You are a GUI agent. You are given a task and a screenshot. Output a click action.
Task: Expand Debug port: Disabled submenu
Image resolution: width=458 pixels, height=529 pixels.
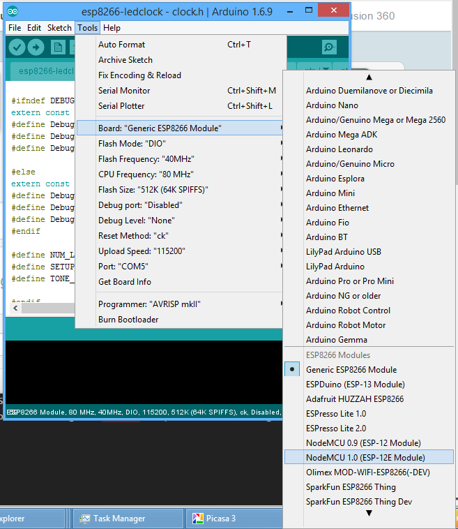point(180,205)
